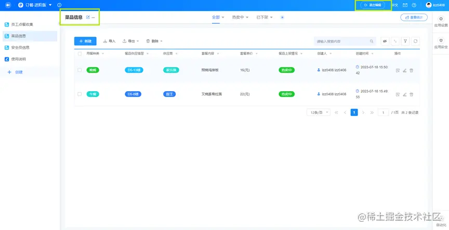Toggle the select-all header checkbox
This screenshot has height=230, width=449.
[x=80, y=54]
